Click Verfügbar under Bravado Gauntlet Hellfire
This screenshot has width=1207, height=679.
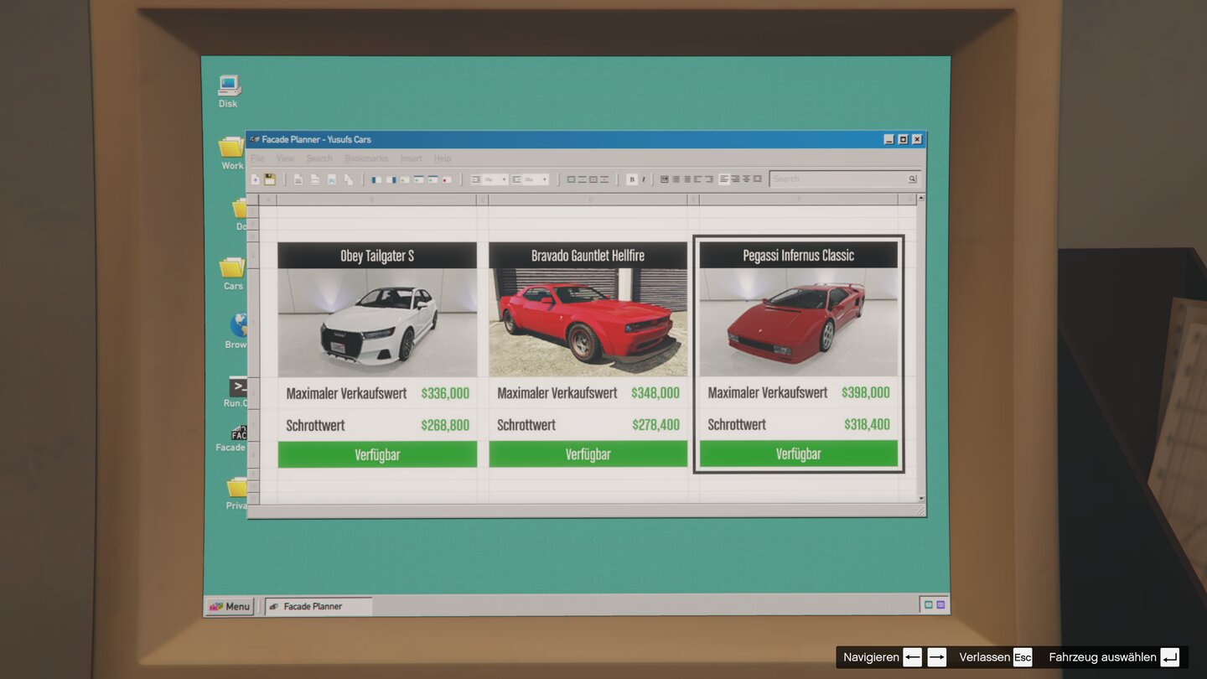coord(588,454)
